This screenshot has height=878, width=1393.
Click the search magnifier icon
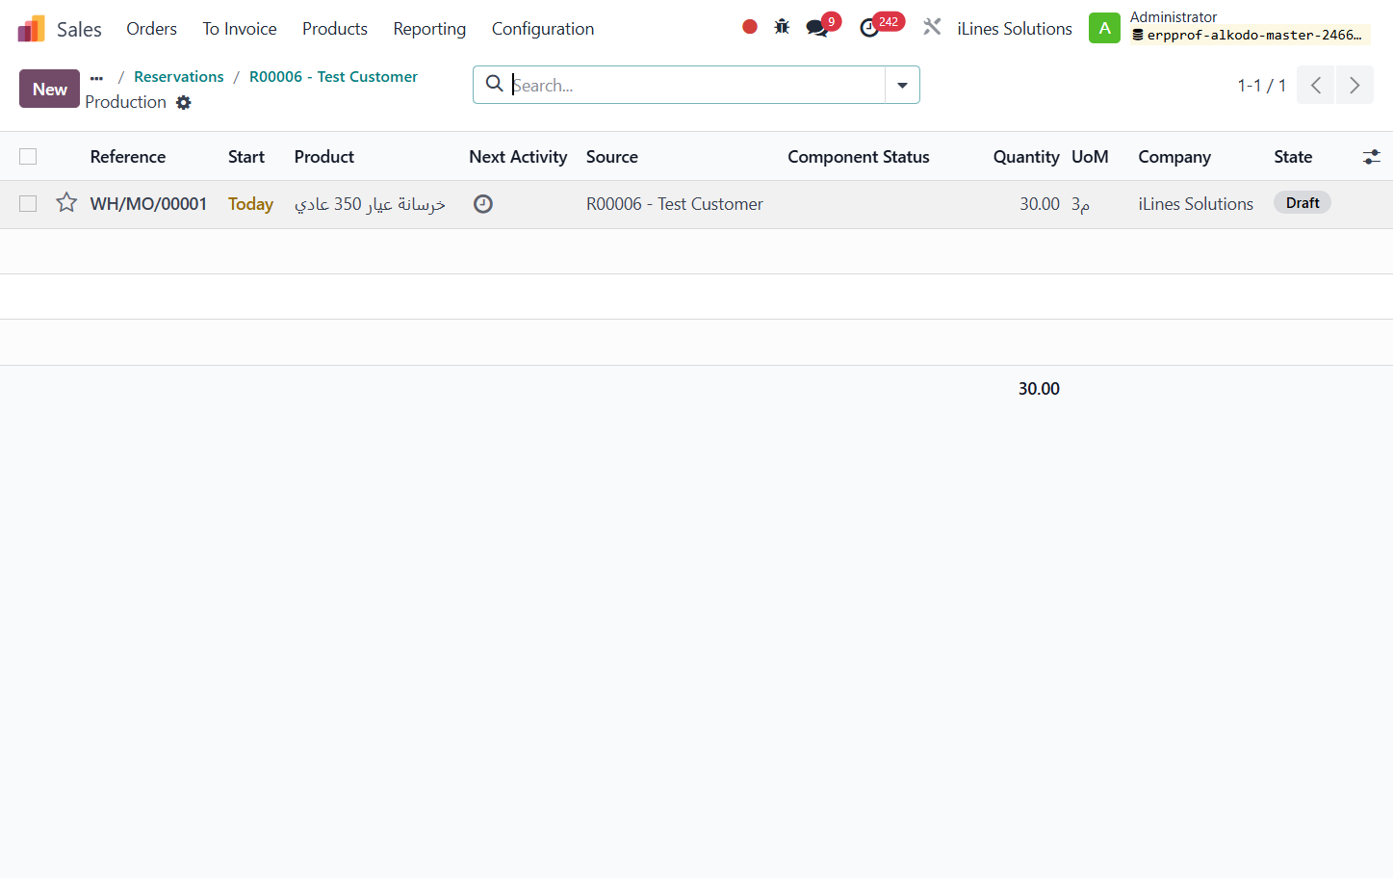pos(494,84)
